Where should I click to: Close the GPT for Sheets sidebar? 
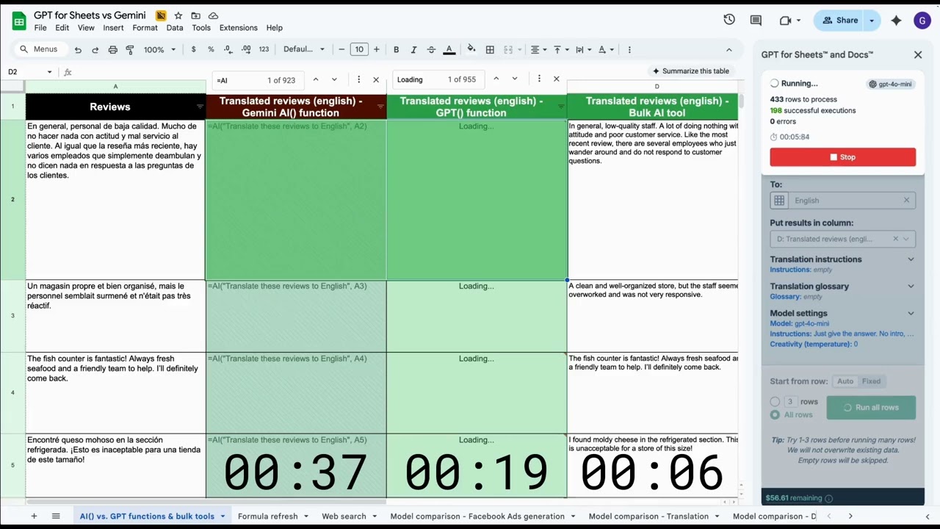pos(918,54)
